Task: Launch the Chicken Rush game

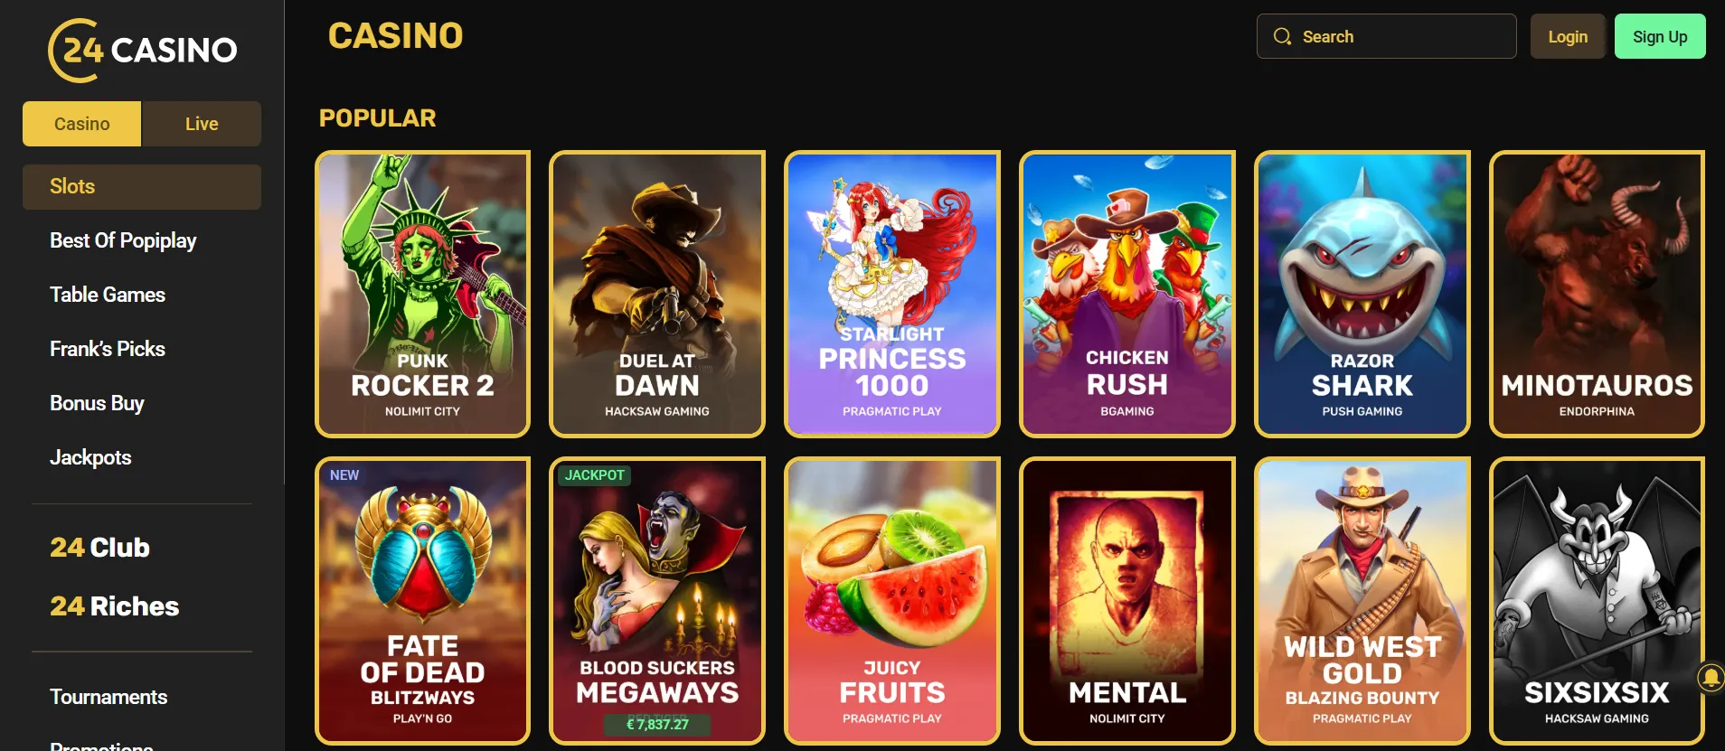Action: point(1126,294)
